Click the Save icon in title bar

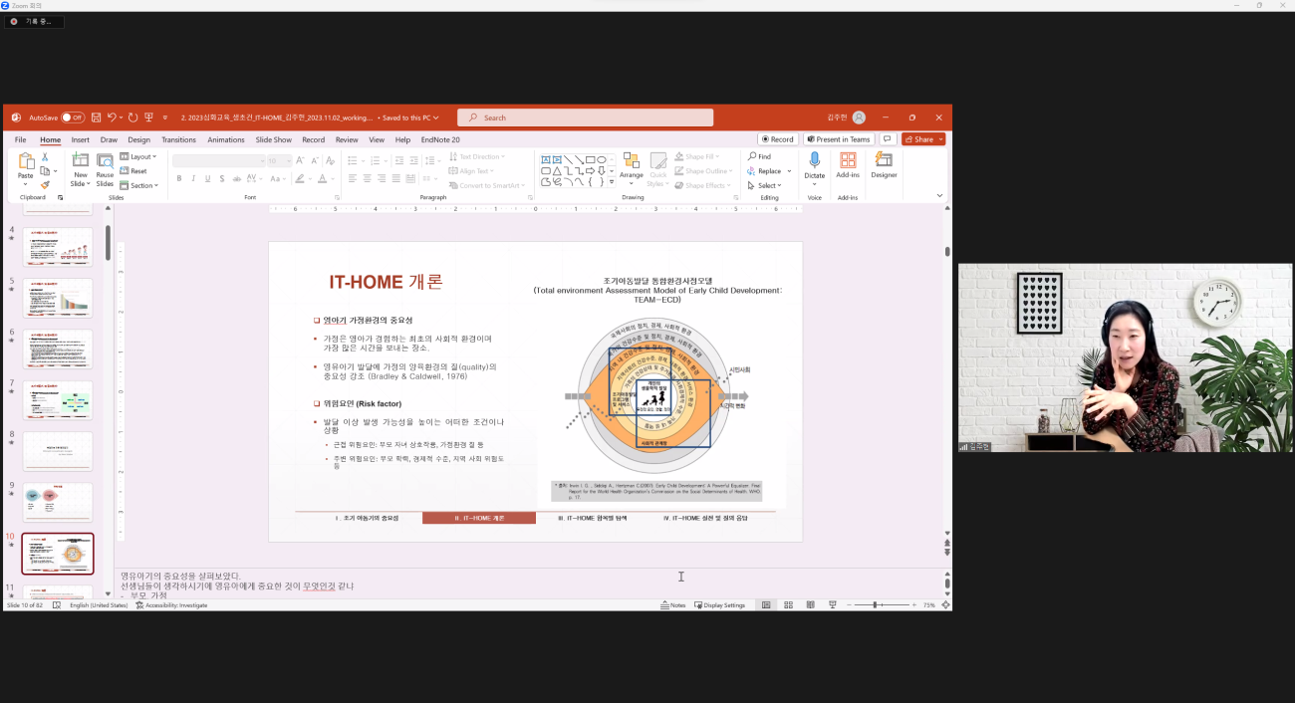click(x=96, y=117)
